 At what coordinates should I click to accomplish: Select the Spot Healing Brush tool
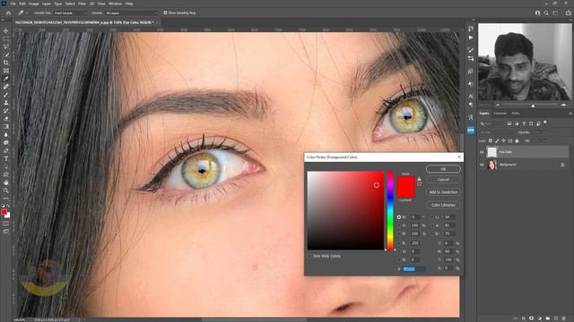tap(6, 87)
